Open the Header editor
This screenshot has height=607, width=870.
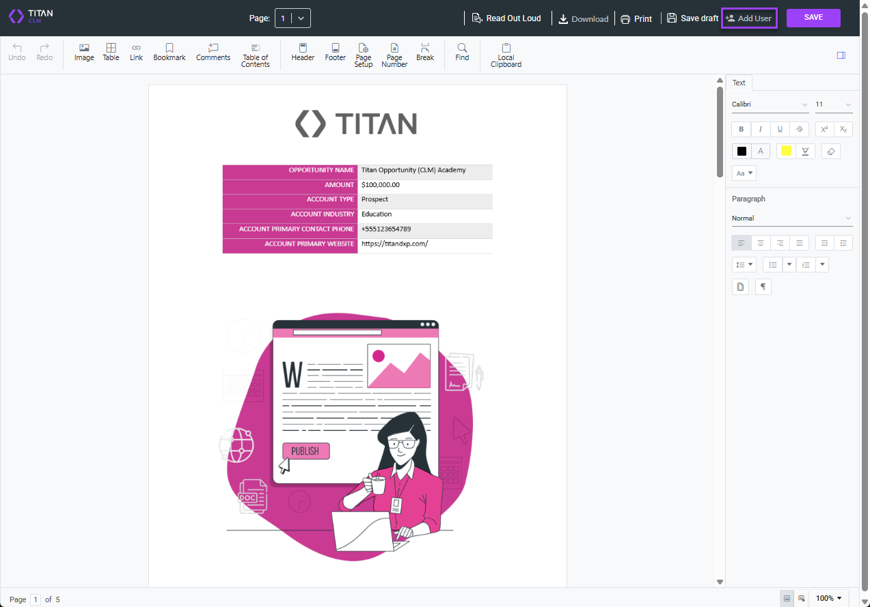[302, 52]
